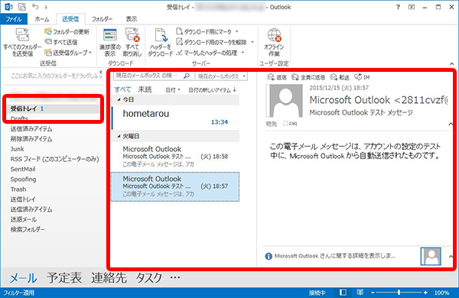Open 検索フォルダー search folders
459x298 pixels.
pyautogui.click(x=28, y=229)
